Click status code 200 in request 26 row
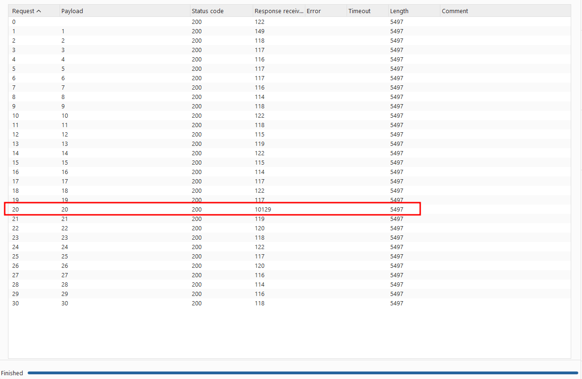 click(197, 265)
